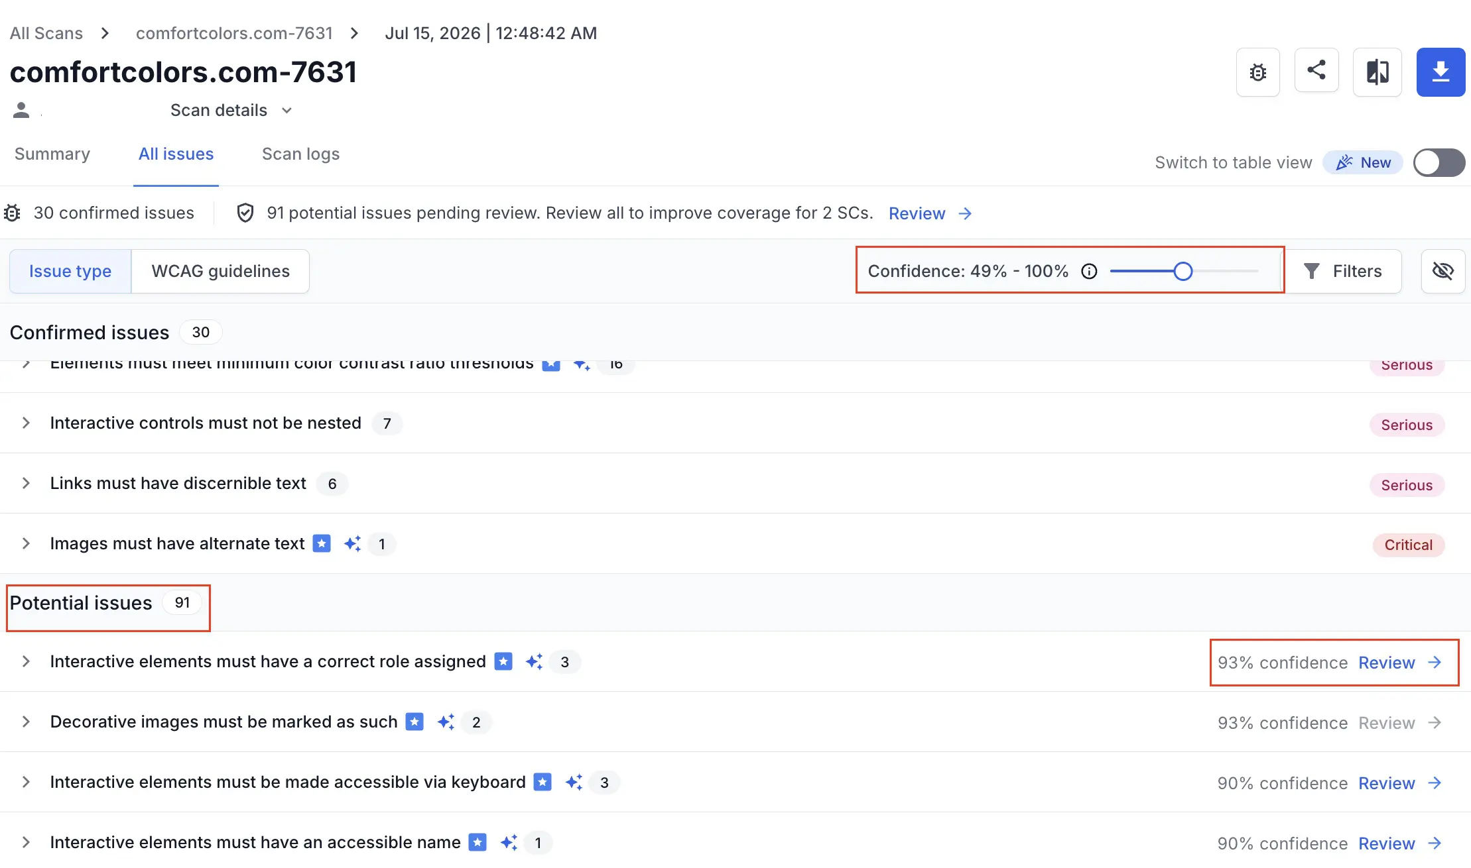Select the All issues tab
The height and width of the screenshot is (868, 1471).
pyautogui.click(x=176, y=154)
